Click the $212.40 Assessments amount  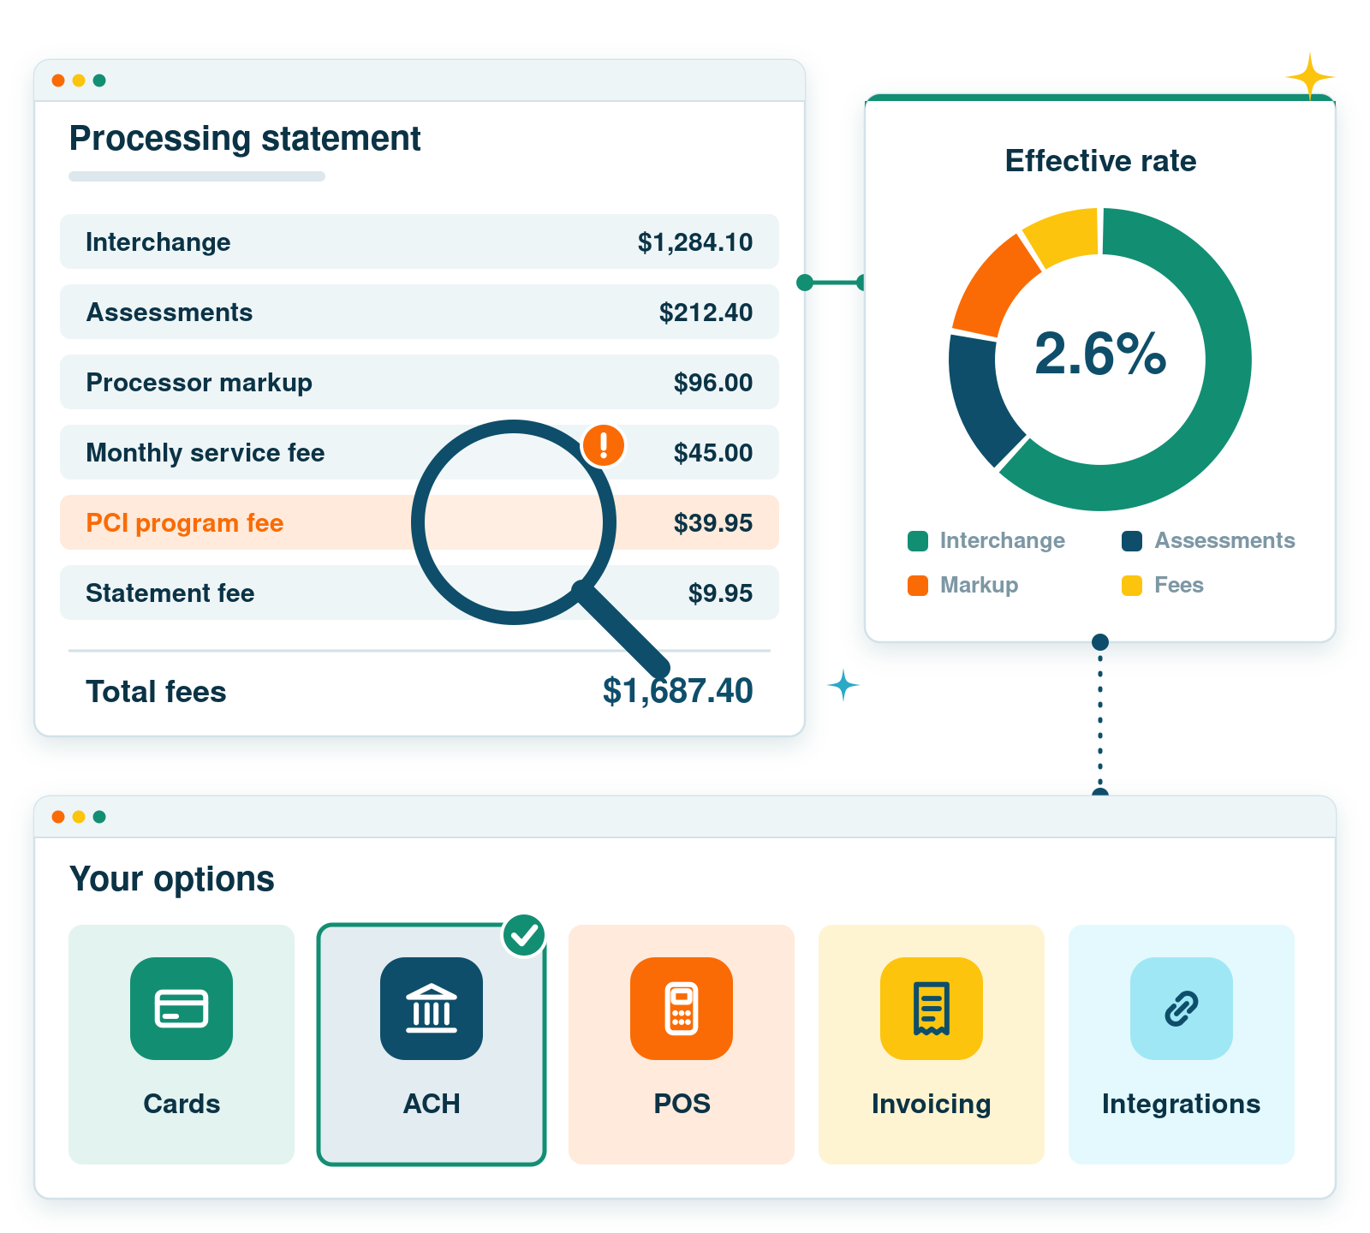pyautogui.click(x=706, y=313)
